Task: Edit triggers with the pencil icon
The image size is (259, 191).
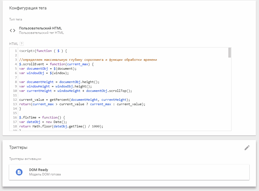Action: click(247, 148)
